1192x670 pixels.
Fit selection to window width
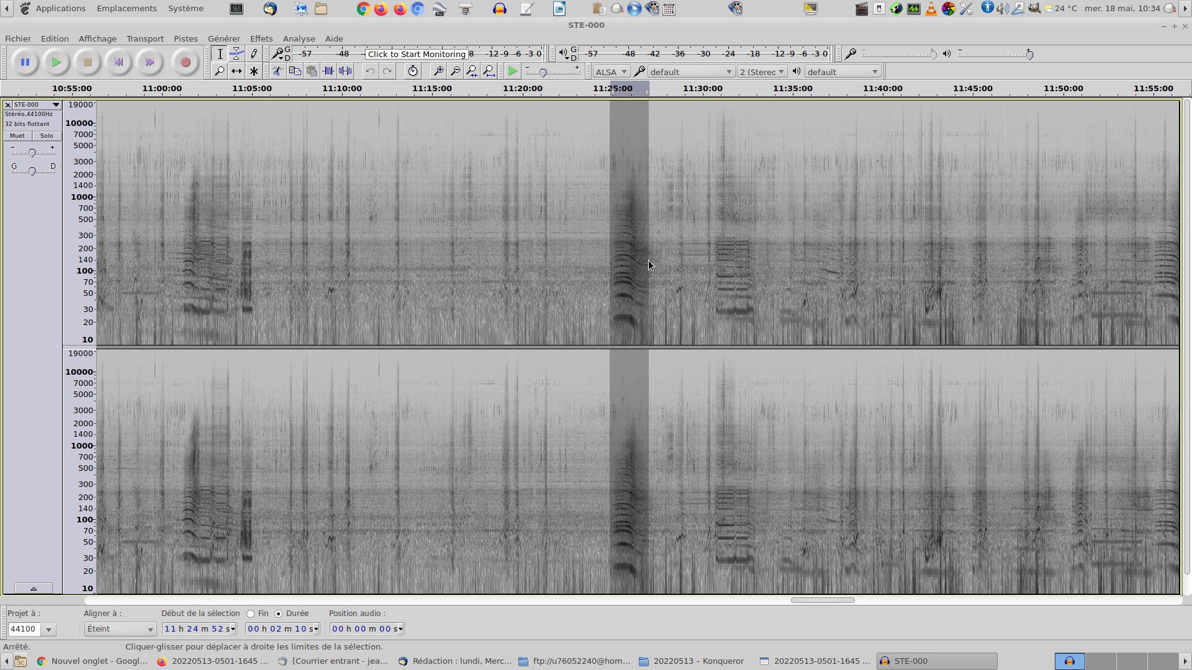472,71
